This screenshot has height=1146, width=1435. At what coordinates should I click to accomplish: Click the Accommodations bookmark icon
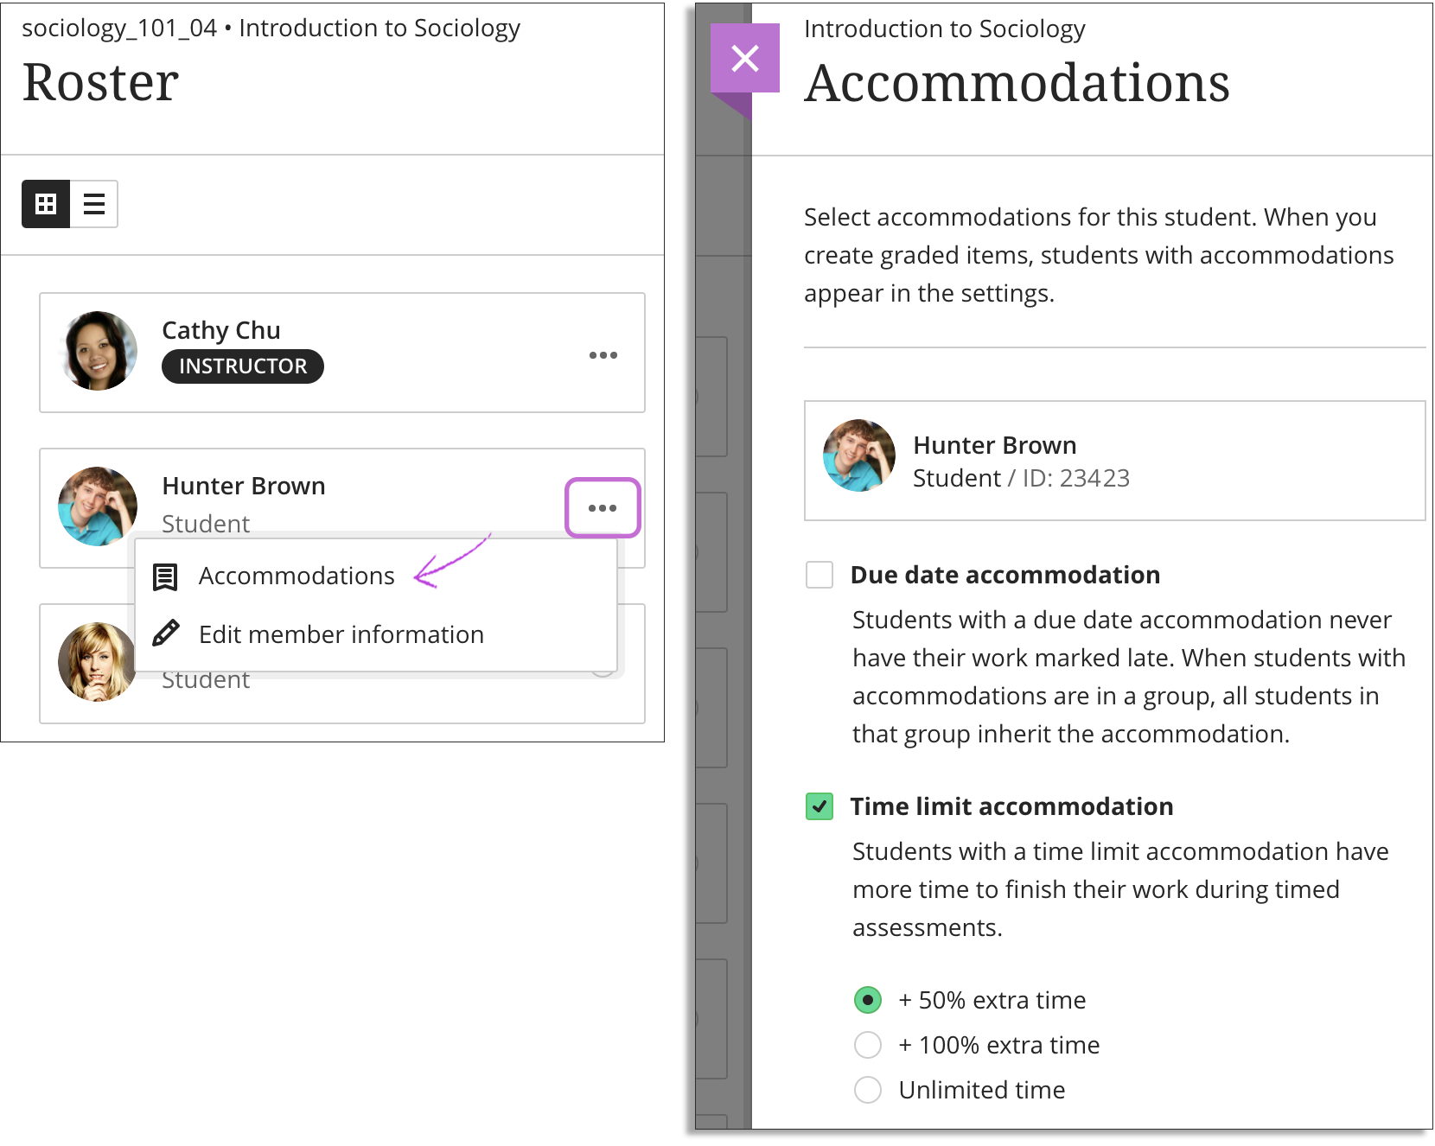[x=165, y=576]
